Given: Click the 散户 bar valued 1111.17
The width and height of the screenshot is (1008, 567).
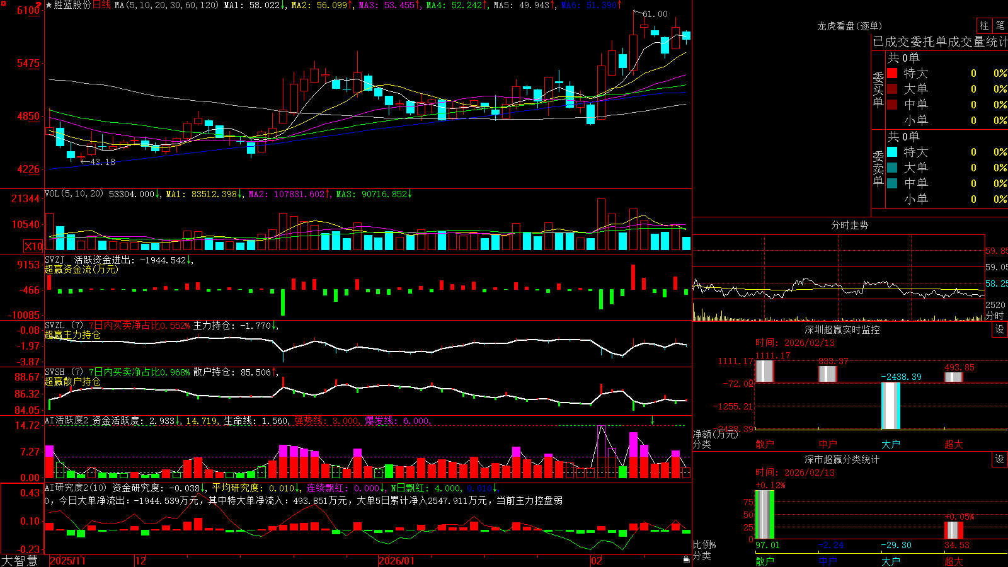Looking at the screenshot, I should coord(764,371).
